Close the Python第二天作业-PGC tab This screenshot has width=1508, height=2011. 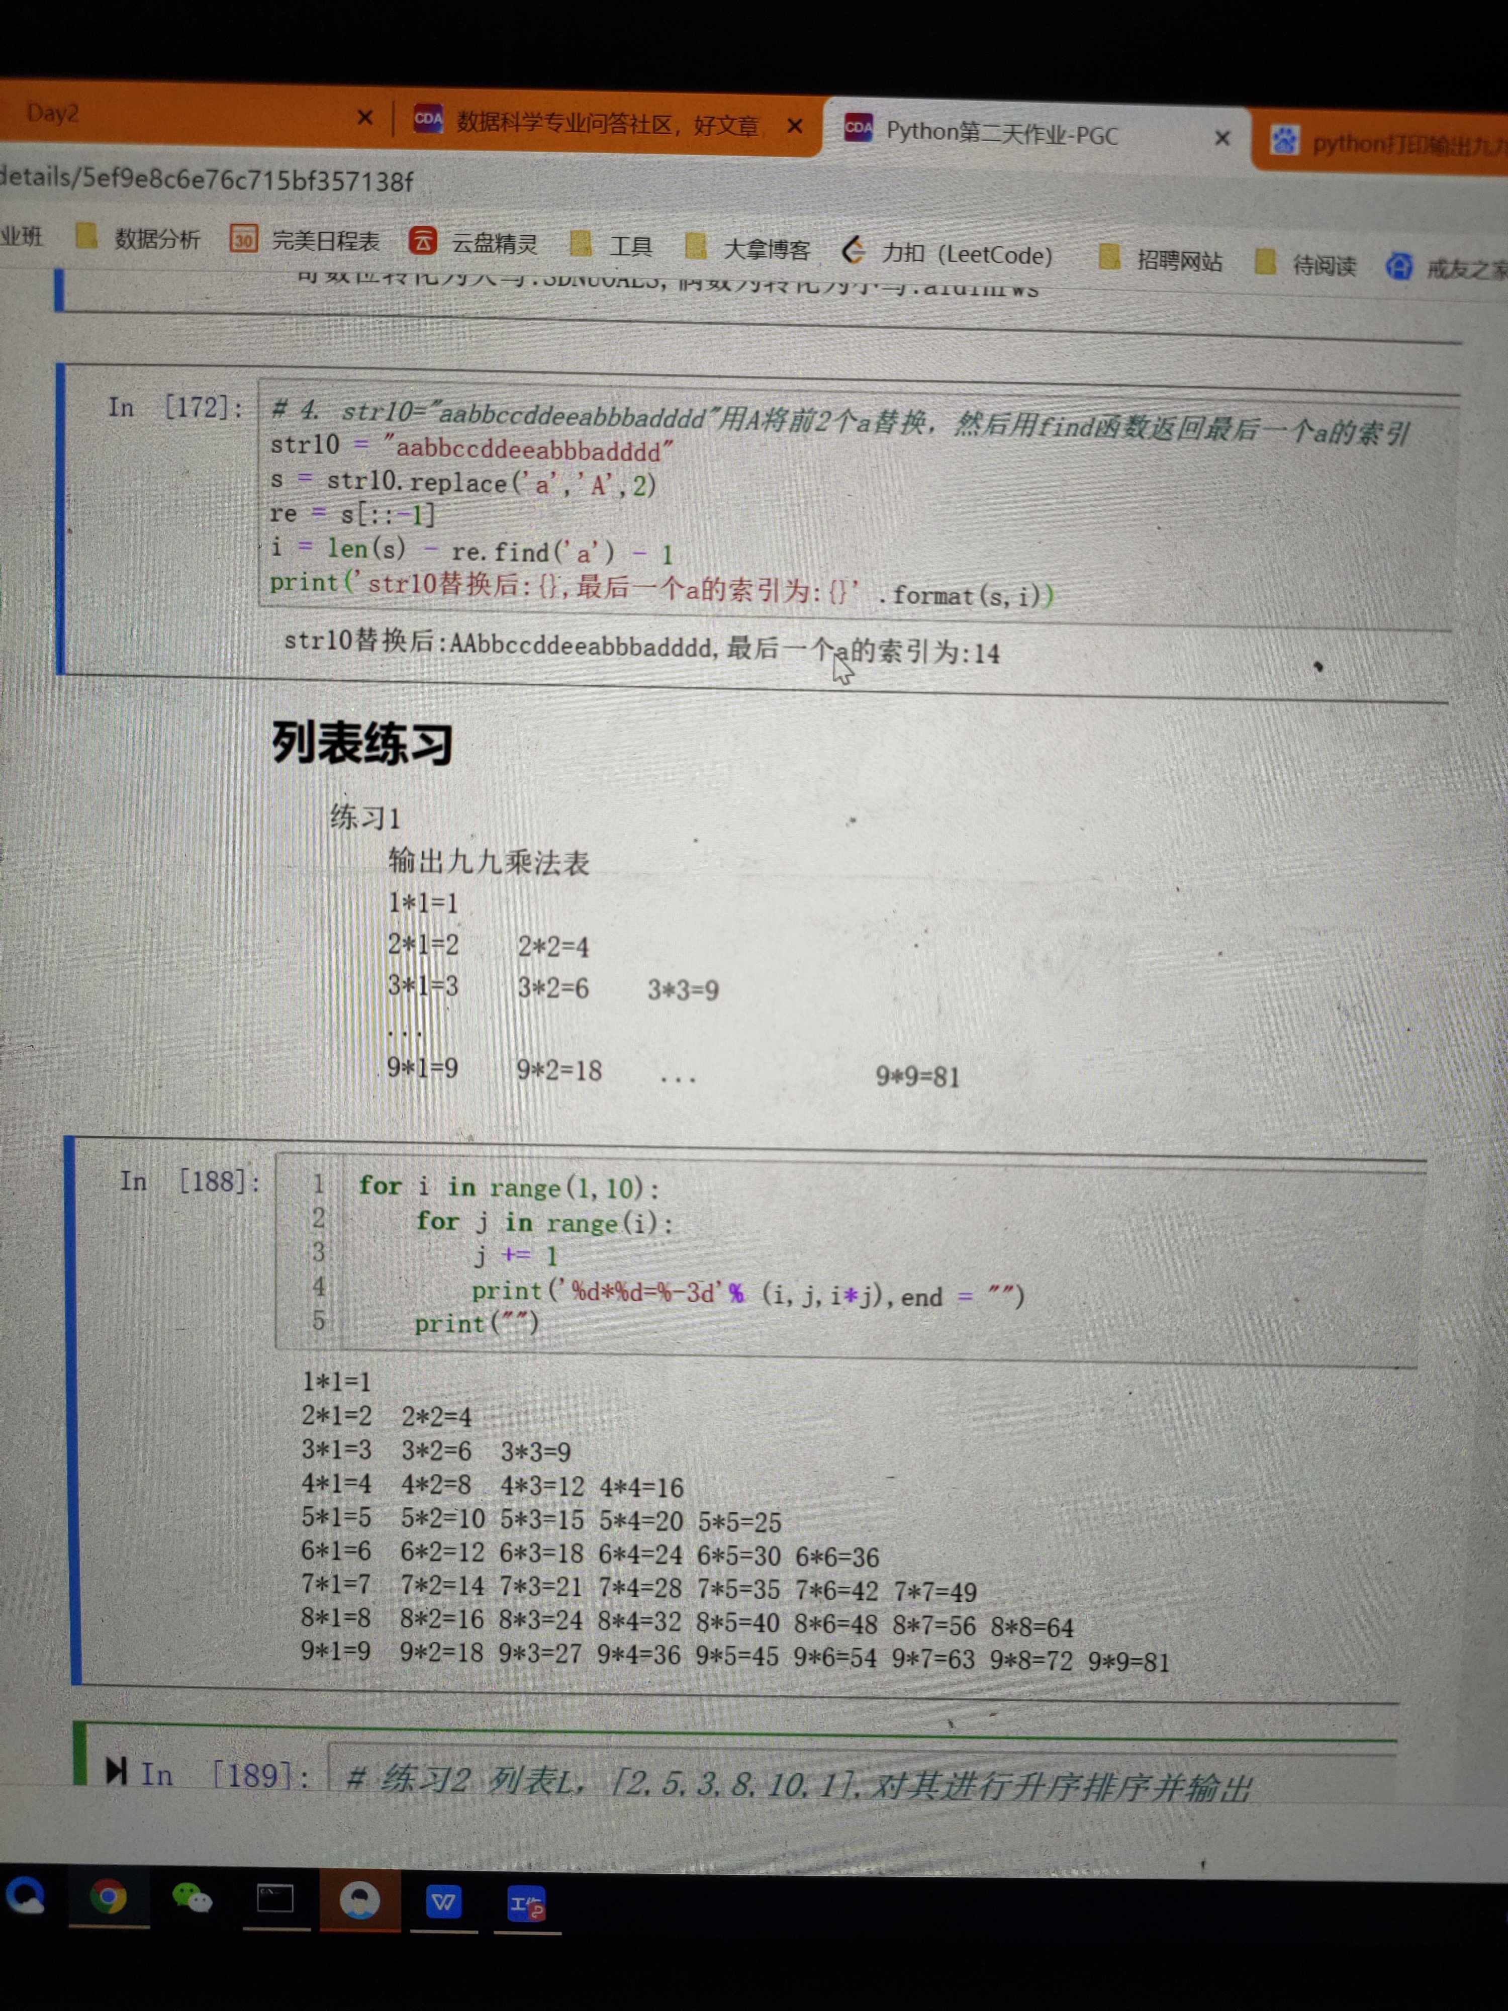click(1222, 138)
